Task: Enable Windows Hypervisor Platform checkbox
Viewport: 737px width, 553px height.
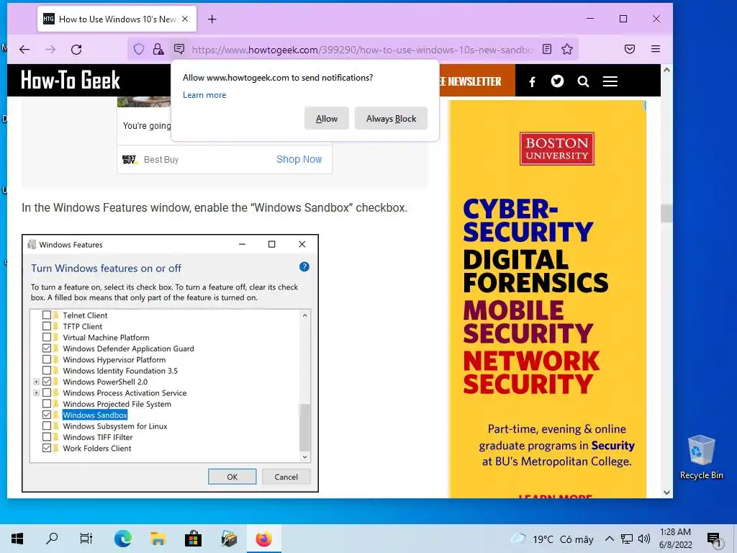Action: (47, 359)
